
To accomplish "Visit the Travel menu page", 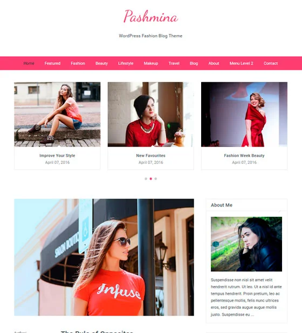I will [x=174, y=63].
